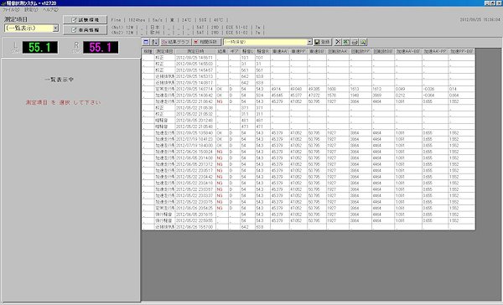This screenshot has height=305, width=503.
Task: Click the 相関係数 toolbar button
Action: point(206,42)
